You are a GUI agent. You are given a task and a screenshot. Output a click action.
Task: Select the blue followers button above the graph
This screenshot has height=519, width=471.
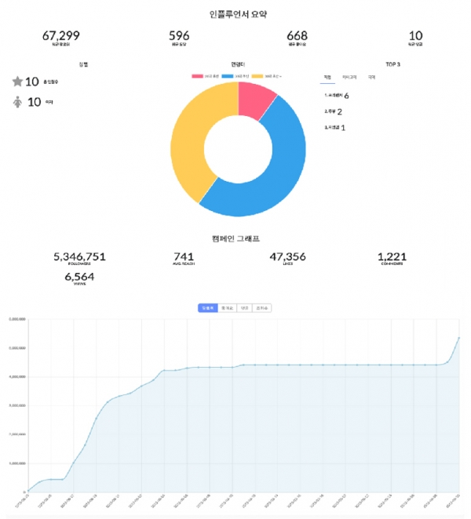(208, 308)
